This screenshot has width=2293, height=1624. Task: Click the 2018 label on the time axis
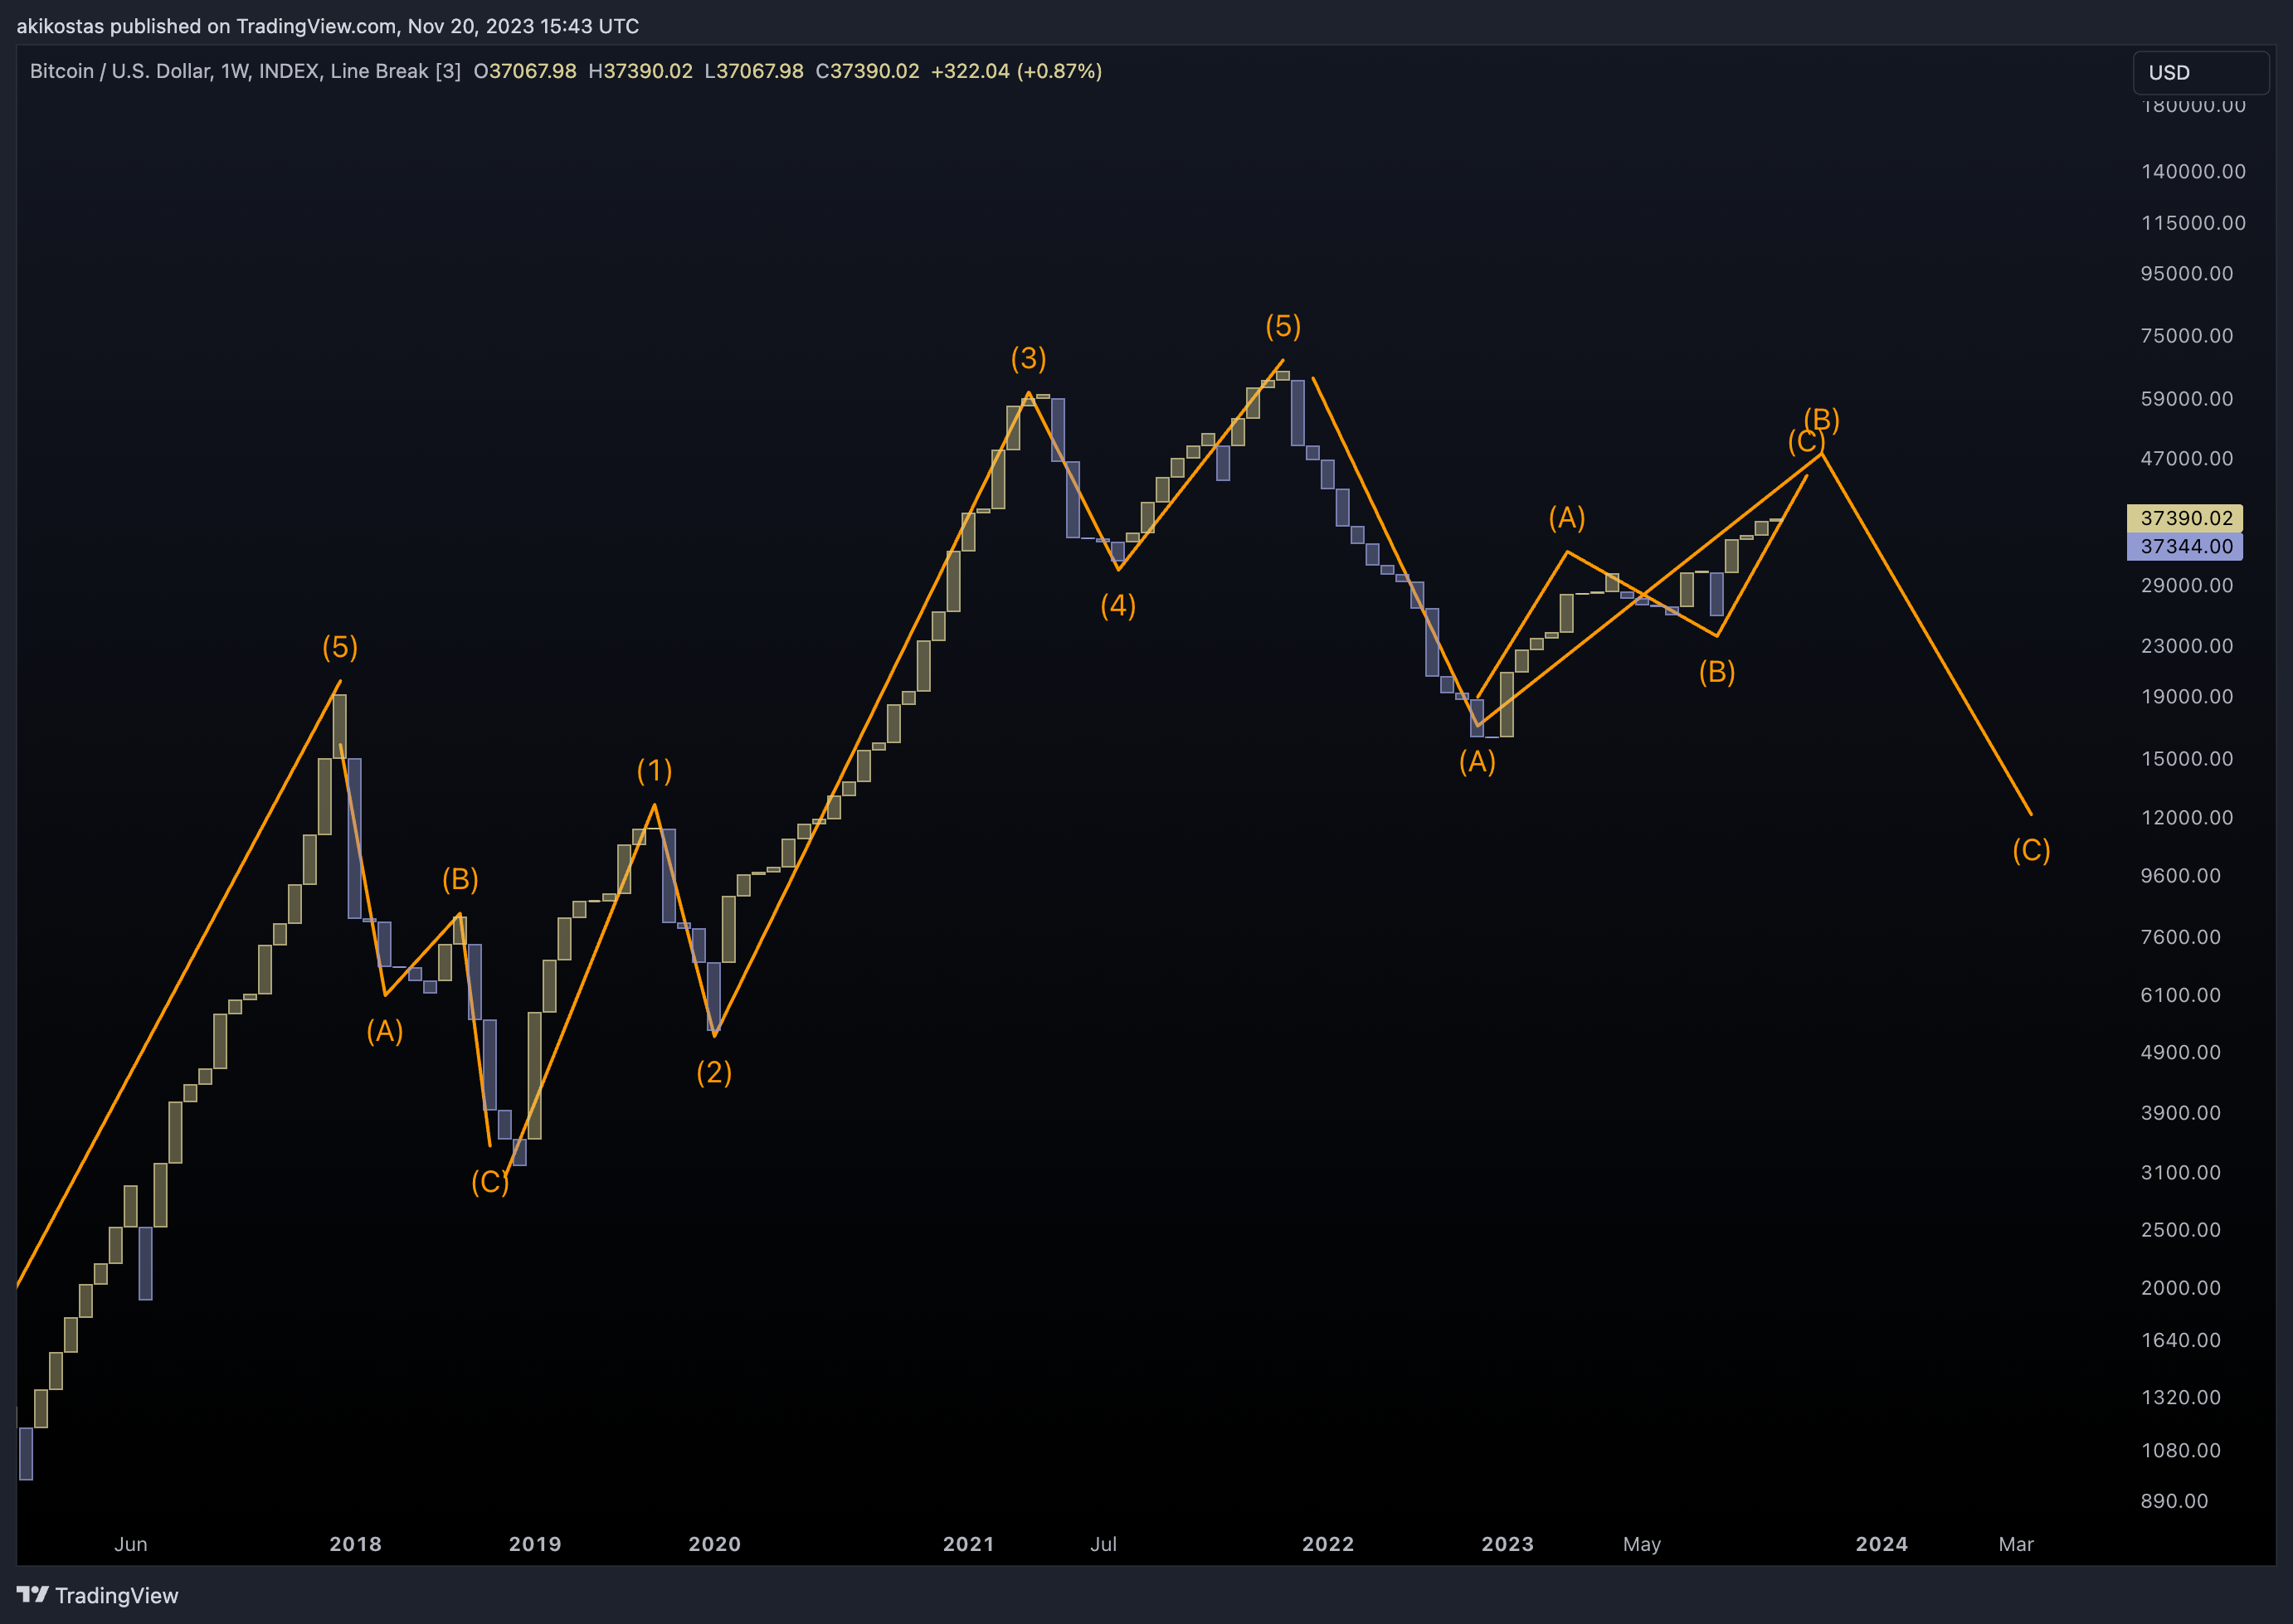356,1544
